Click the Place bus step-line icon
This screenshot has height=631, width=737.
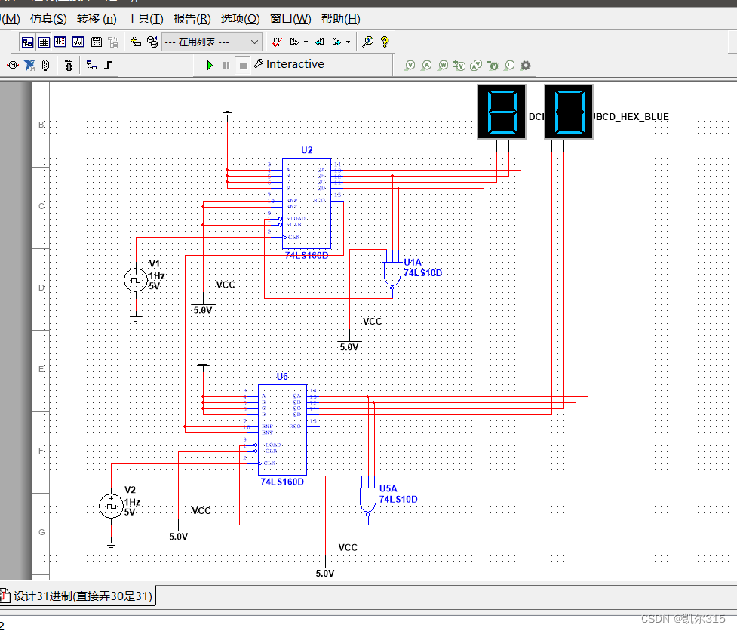[x=108, y=65]
